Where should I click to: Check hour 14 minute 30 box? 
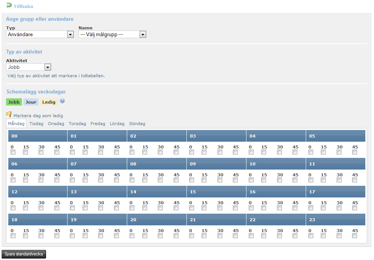click(160, 208)
